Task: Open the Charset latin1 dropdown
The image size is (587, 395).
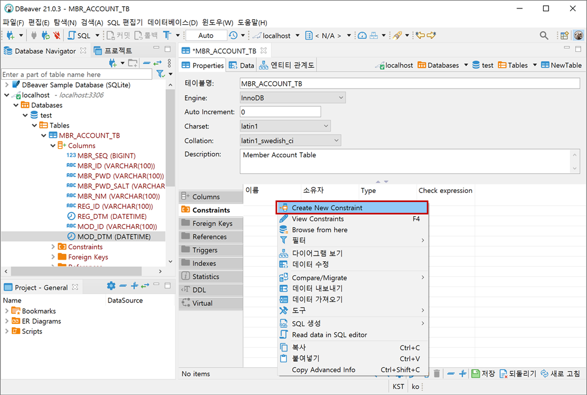Action: 285,126
